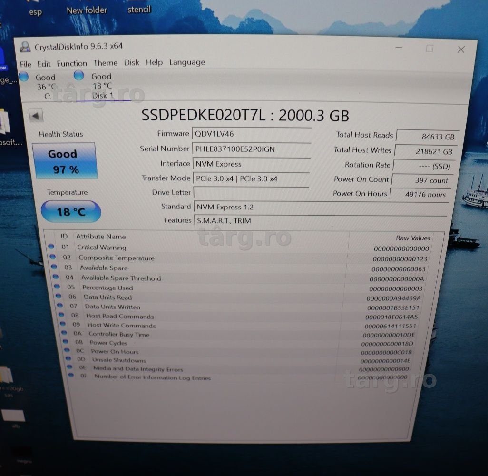Open the Help menu
Image resolution: width=488 pixels, height=476 pixels.
click(155, 62)
